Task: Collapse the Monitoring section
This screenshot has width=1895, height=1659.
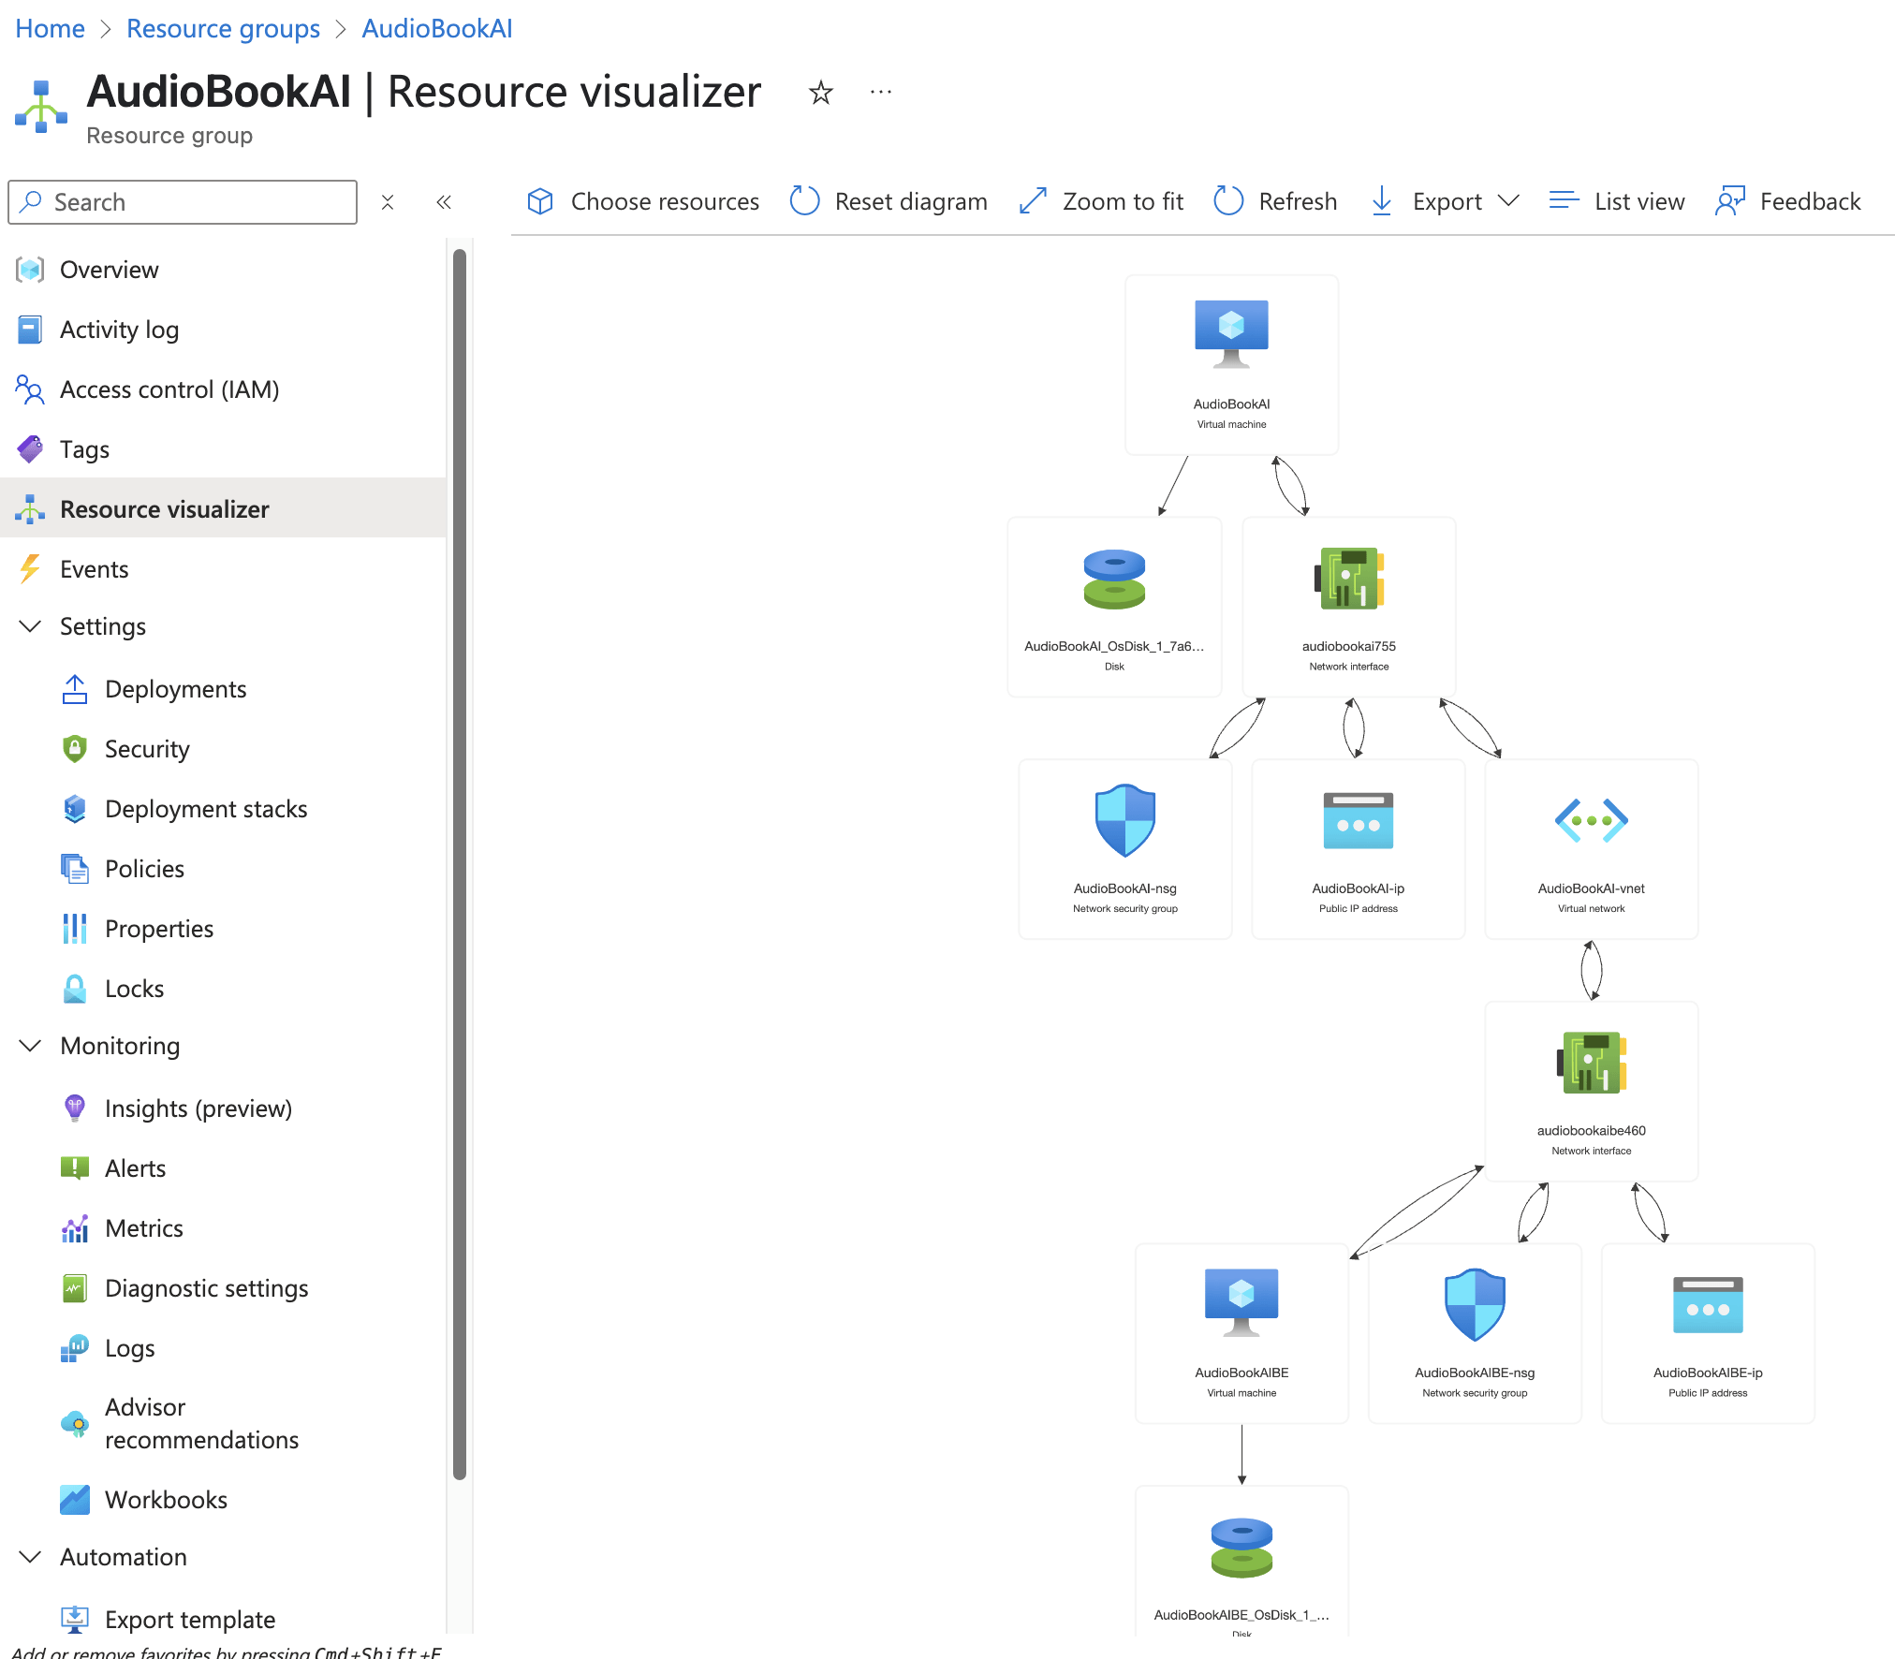Action: (31, 1046)
